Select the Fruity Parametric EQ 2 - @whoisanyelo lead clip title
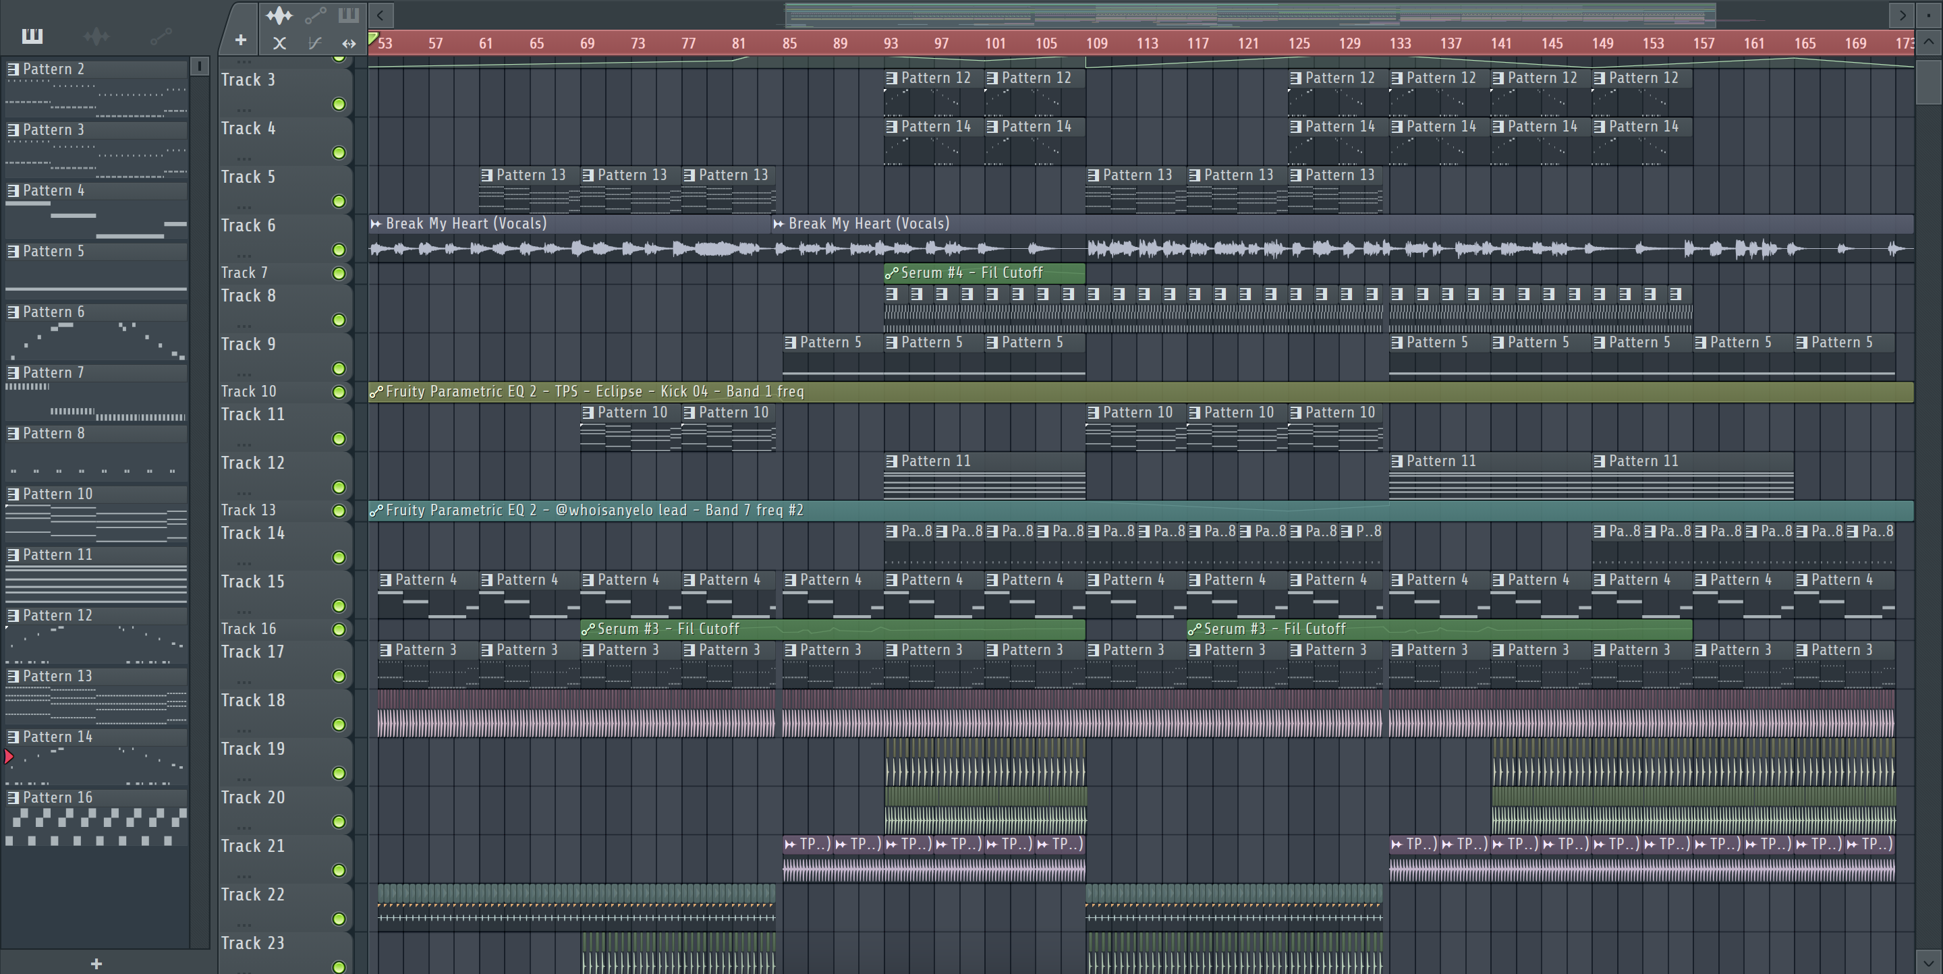Viewport: 1943px width, 974px height. 594,511
